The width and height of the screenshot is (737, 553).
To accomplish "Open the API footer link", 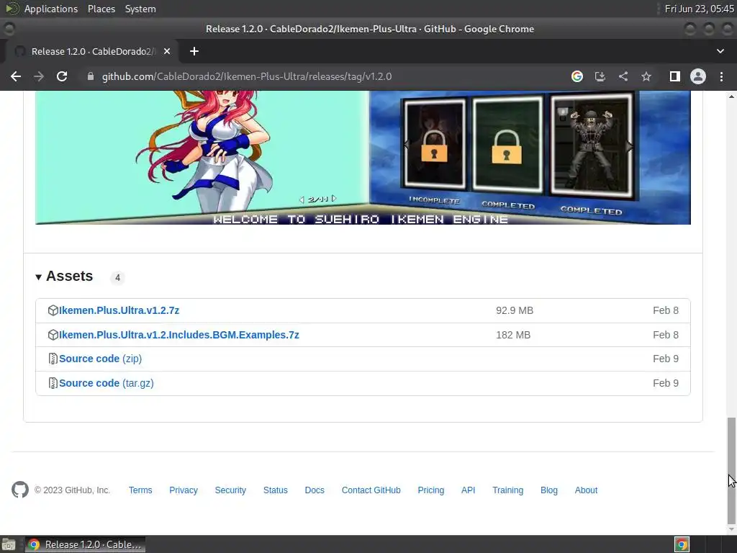I will point(468,490).
